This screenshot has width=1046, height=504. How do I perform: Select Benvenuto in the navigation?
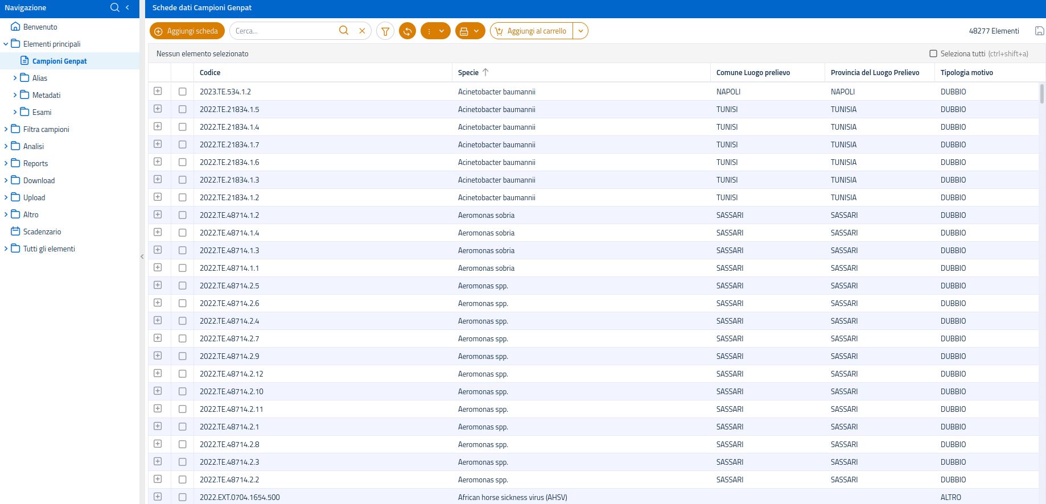[40, 27]
